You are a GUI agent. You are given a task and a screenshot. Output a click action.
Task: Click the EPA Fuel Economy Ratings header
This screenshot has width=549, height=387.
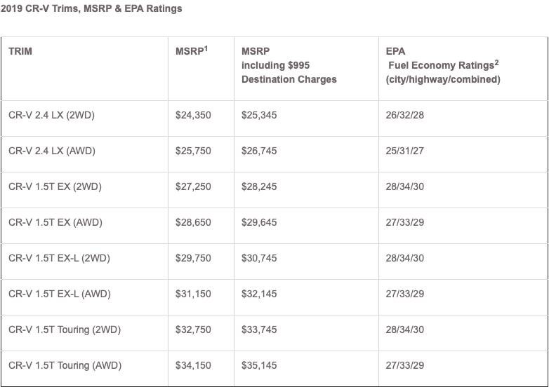(x=442, y=65)
